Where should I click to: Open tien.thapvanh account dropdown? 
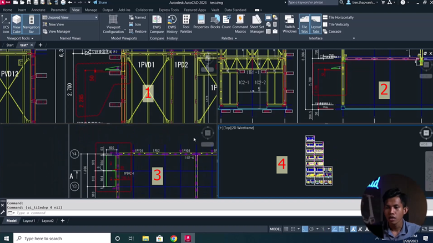coord(363,2)
